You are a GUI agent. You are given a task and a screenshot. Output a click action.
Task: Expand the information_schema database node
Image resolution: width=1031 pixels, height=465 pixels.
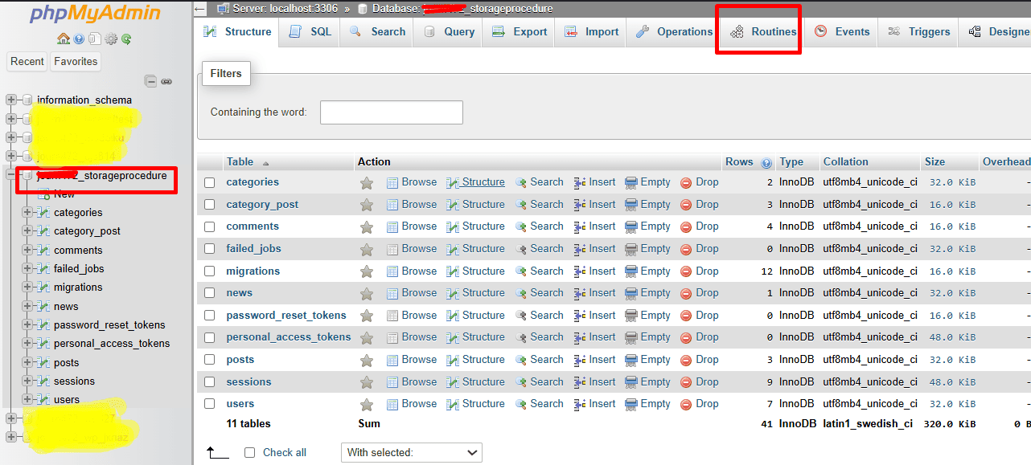point(11,100)
